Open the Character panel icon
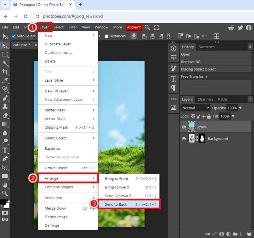The width and height of the screenshot is (254, 238). 173,79
